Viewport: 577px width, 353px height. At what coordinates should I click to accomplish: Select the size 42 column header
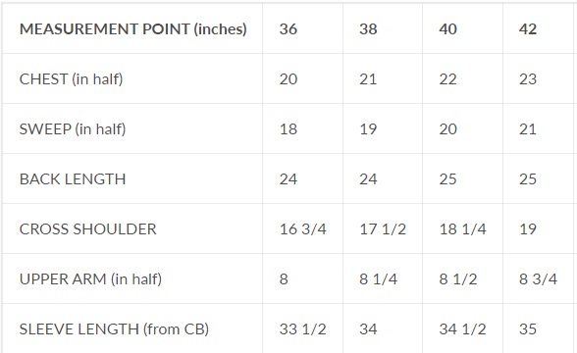click(528, 29)
